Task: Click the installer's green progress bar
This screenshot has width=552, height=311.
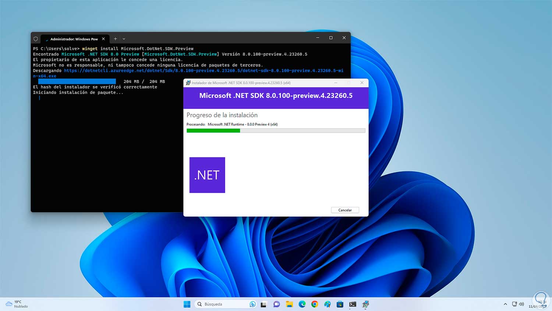Action: pyautogui.click(x=213, y=131)
